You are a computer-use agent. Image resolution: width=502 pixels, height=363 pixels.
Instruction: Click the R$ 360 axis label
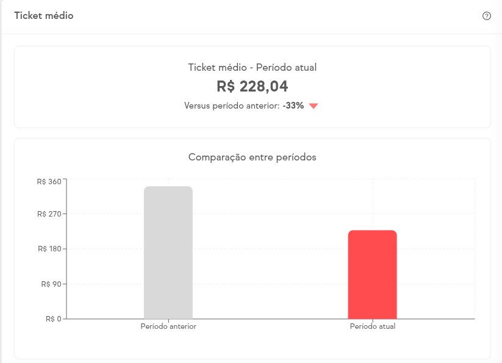tap(49, 181)
